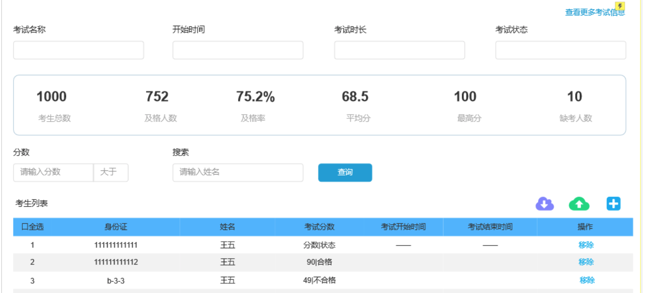
Task: Click the 开始时间 input field
Action: pyautogui.click(x=238, y=50)
